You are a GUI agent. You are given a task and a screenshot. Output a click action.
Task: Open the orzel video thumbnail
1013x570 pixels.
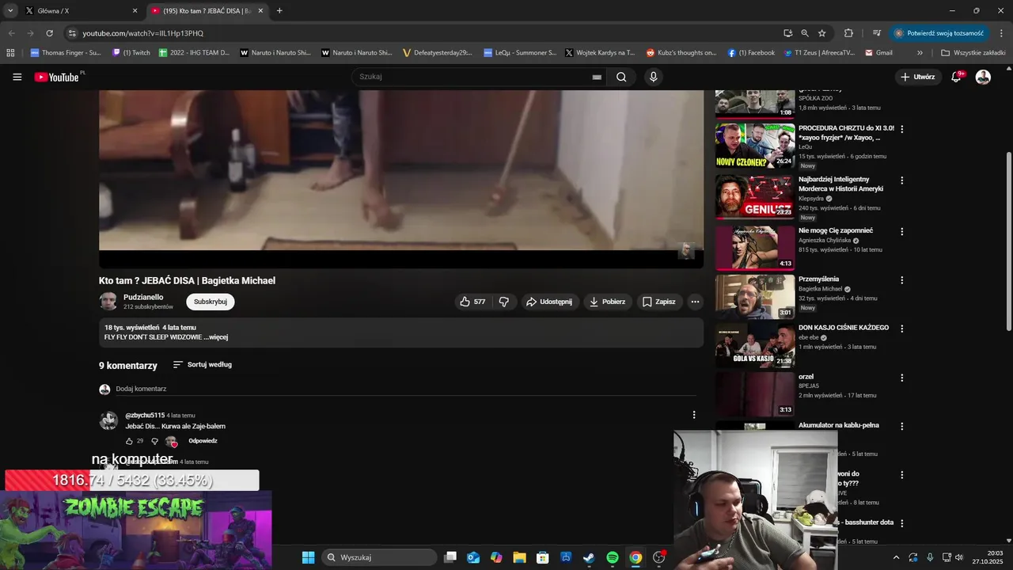click(755, 393)
